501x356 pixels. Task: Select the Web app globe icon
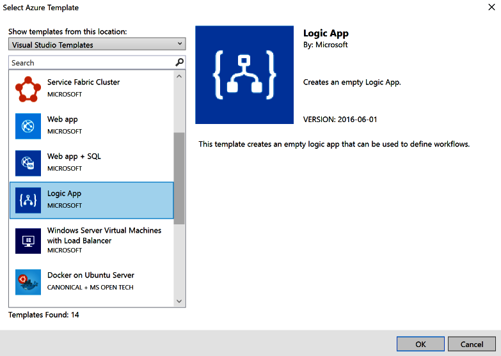28,126
